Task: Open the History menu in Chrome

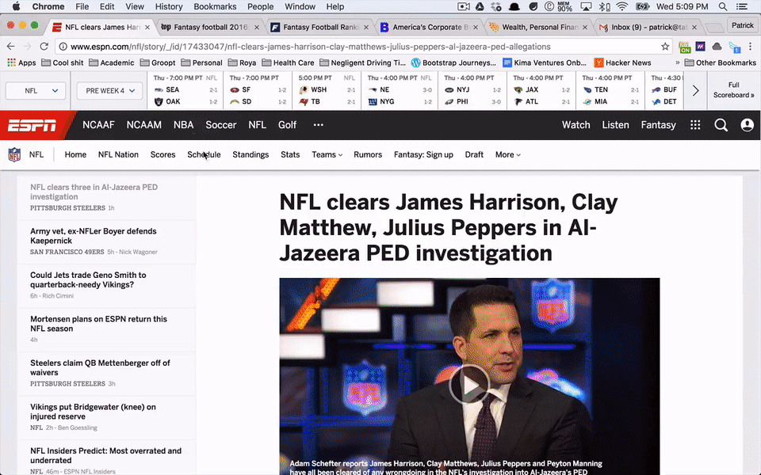Action: [168, 6]
